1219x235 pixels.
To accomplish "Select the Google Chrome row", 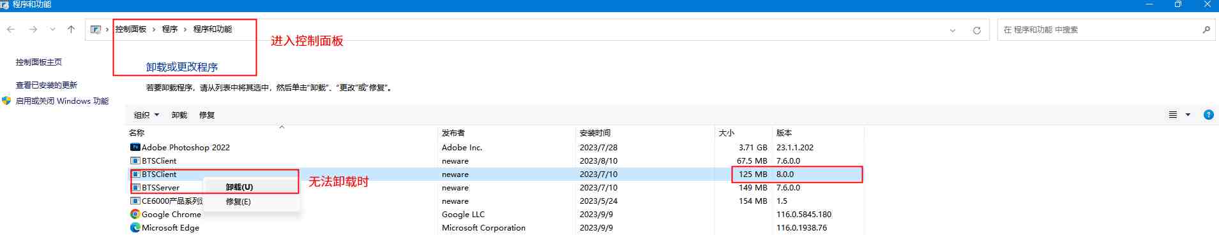I will pos(496,214).
